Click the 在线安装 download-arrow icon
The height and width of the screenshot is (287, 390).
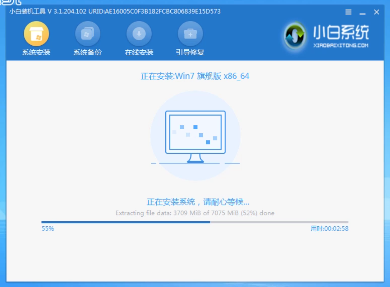pyautogui.click(x=138, y=33)
